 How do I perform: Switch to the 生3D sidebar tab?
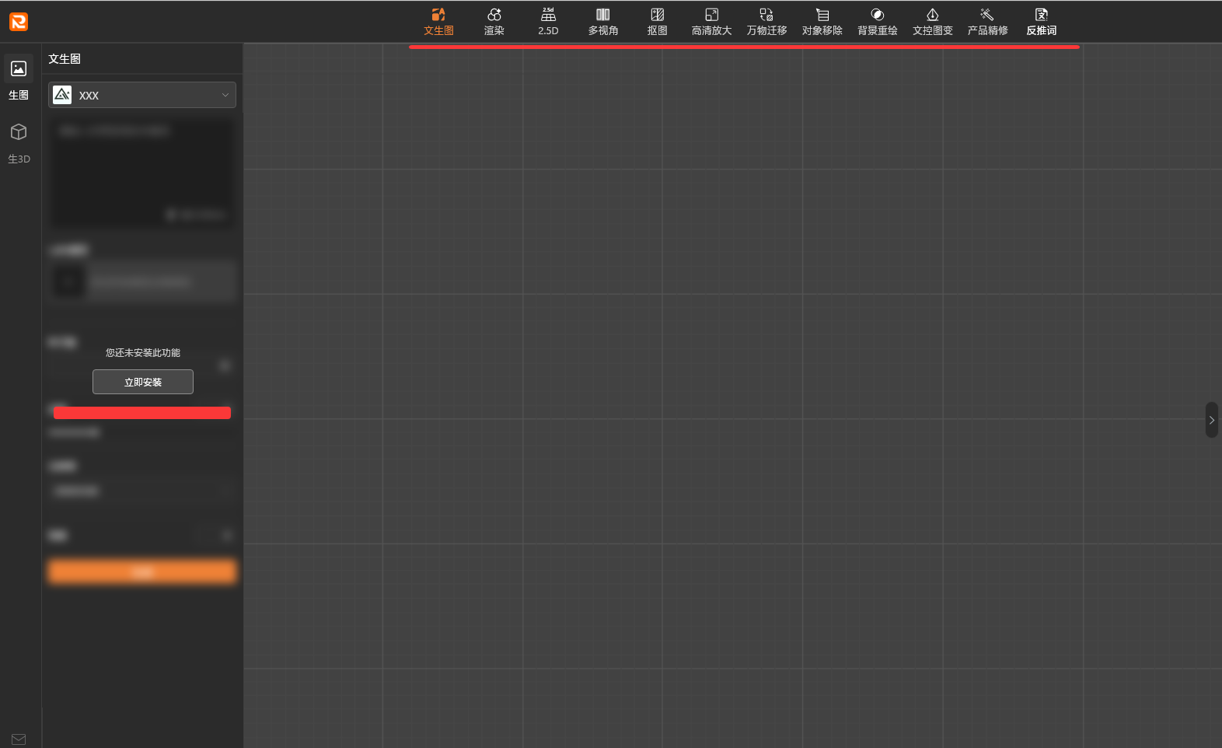(x=19, y=142)
